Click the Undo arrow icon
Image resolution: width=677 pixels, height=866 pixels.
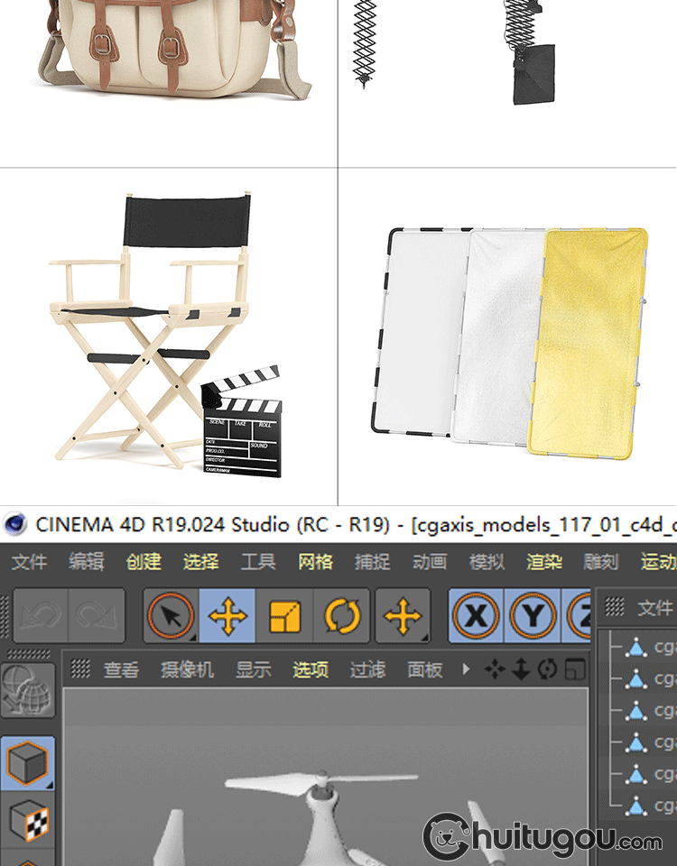(39, 617)
